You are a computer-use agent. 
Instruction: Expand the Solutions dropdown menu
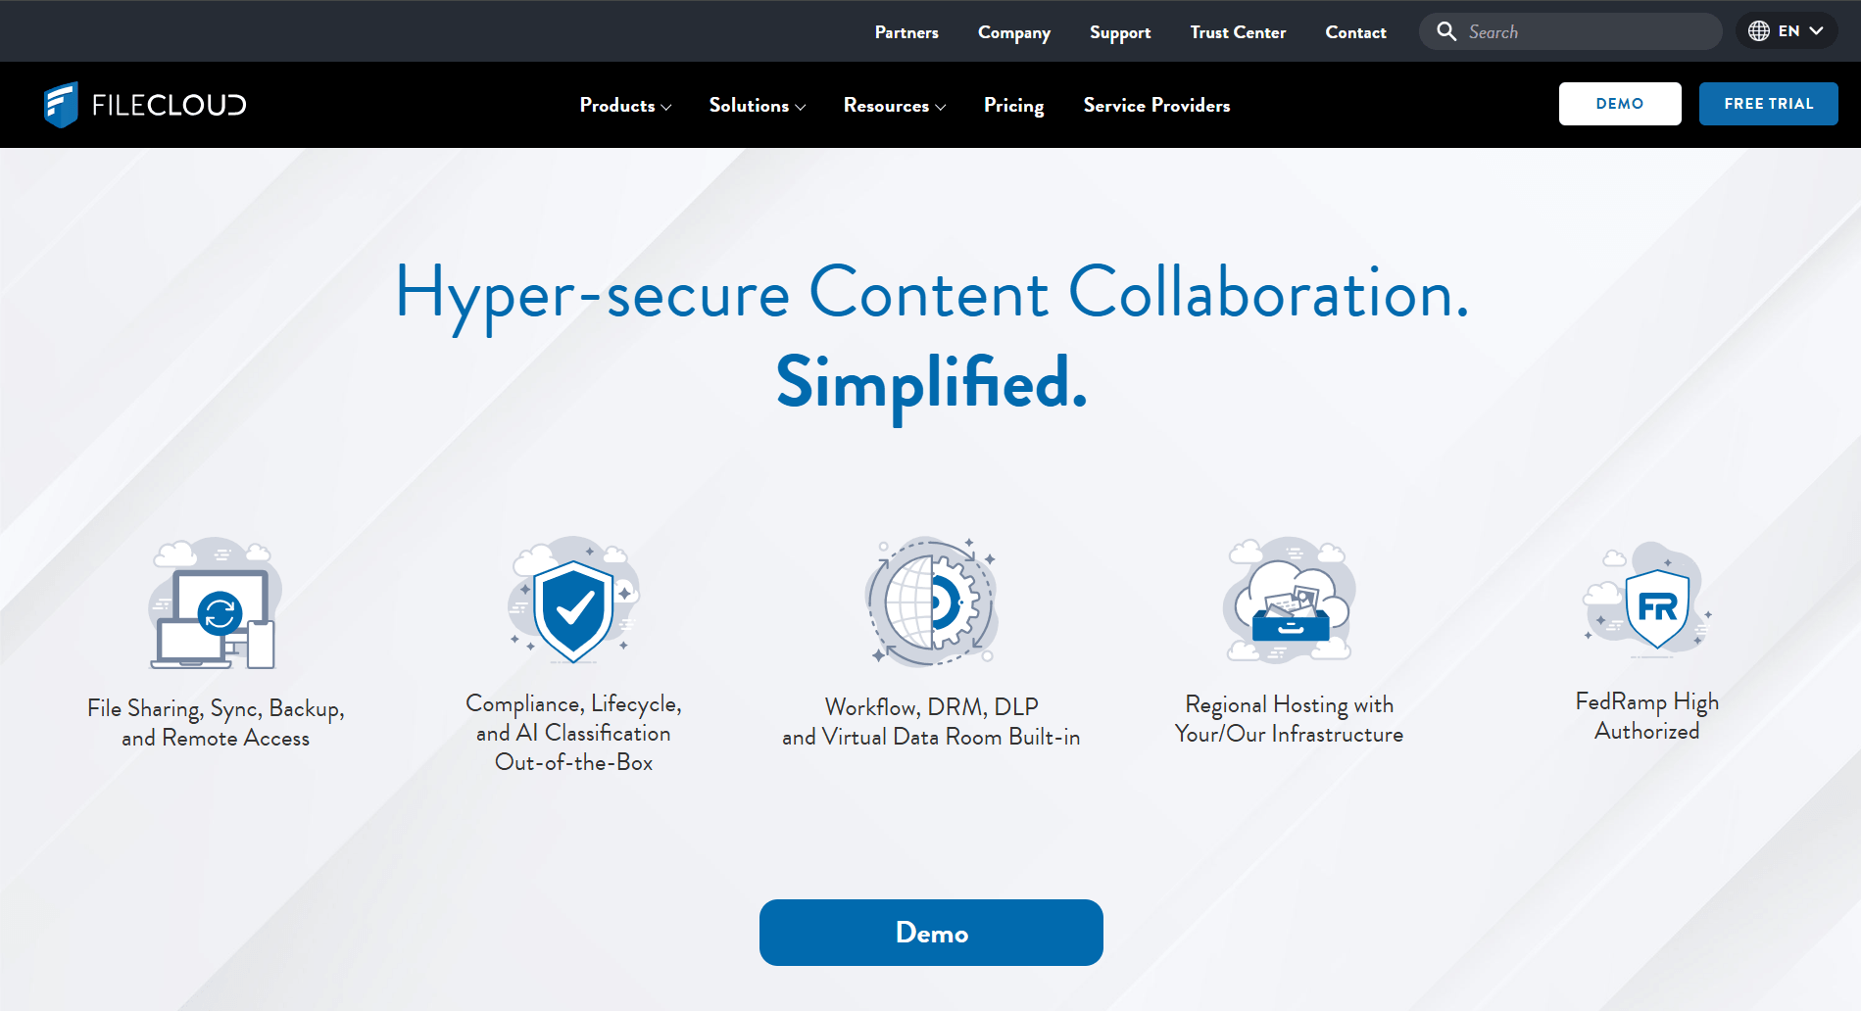click(758, 105)
